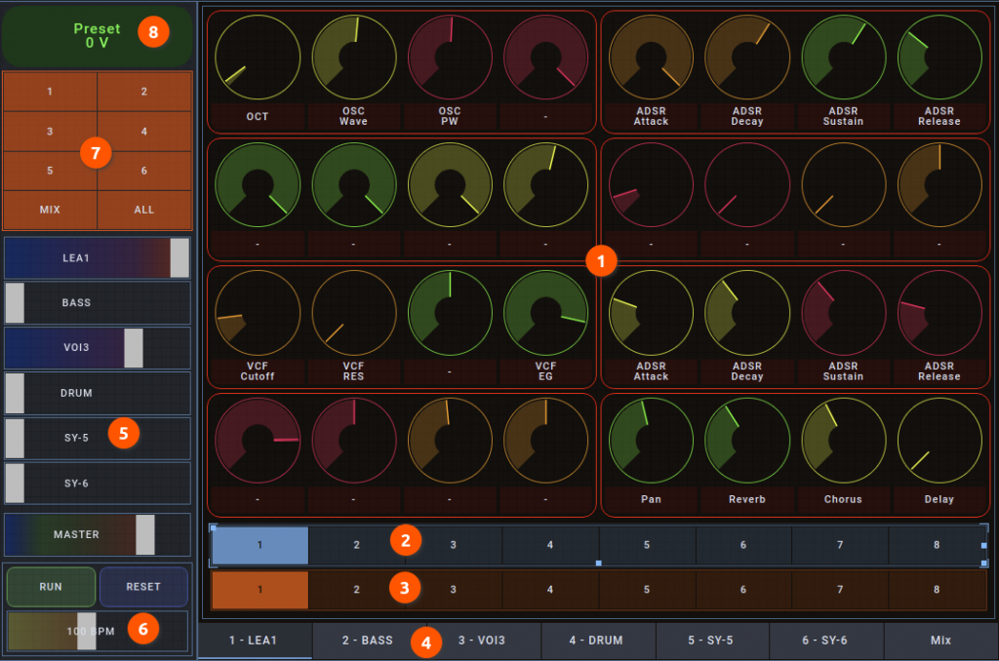The height and width of the screenshot is (661, 999).
Task: Click the Chorus knob
Action: [x=844, y=440]
